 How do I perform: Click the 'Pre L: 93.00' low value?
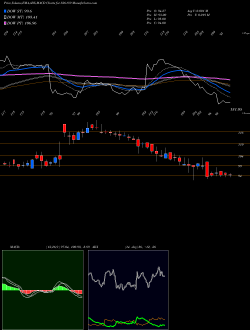click(156, 19)
